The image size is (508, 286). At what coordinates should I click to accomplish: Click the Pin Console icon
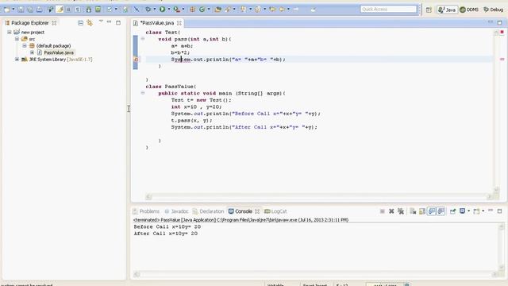(x=453, y=211)
